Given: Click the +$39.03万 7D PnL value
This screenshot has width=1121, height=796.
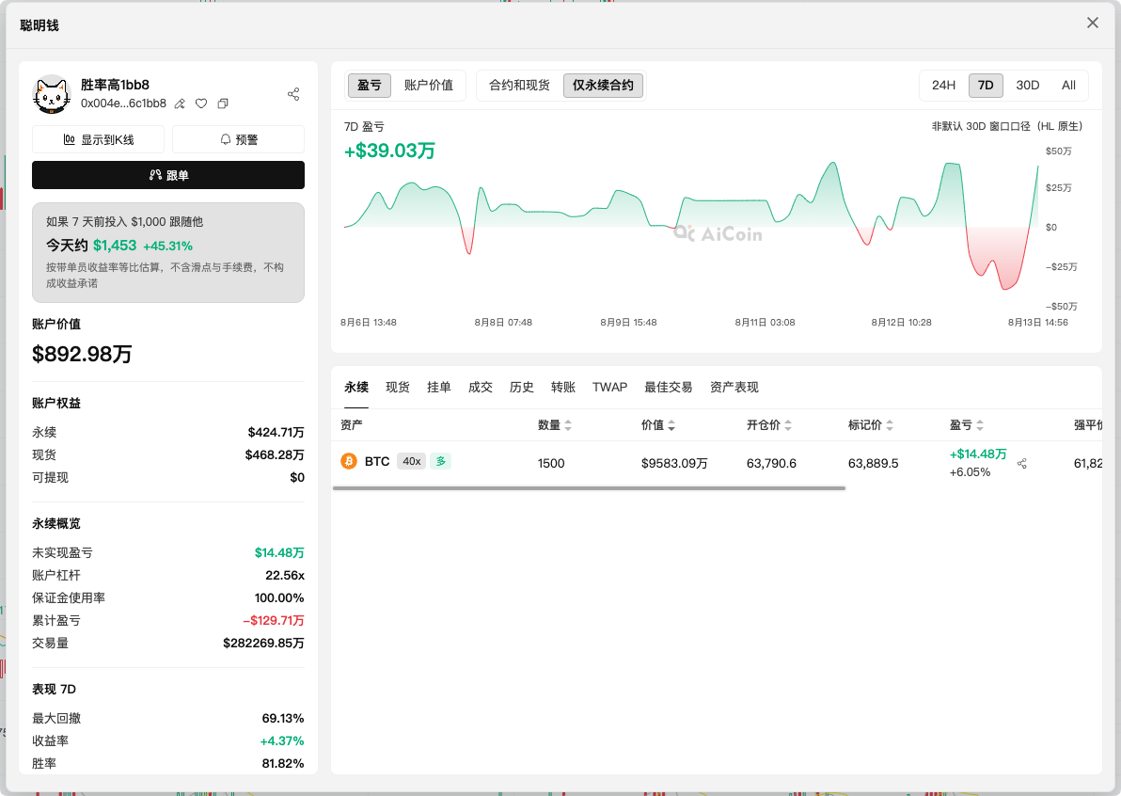Looking at the screenshot, I should click(x=389, y=151).
